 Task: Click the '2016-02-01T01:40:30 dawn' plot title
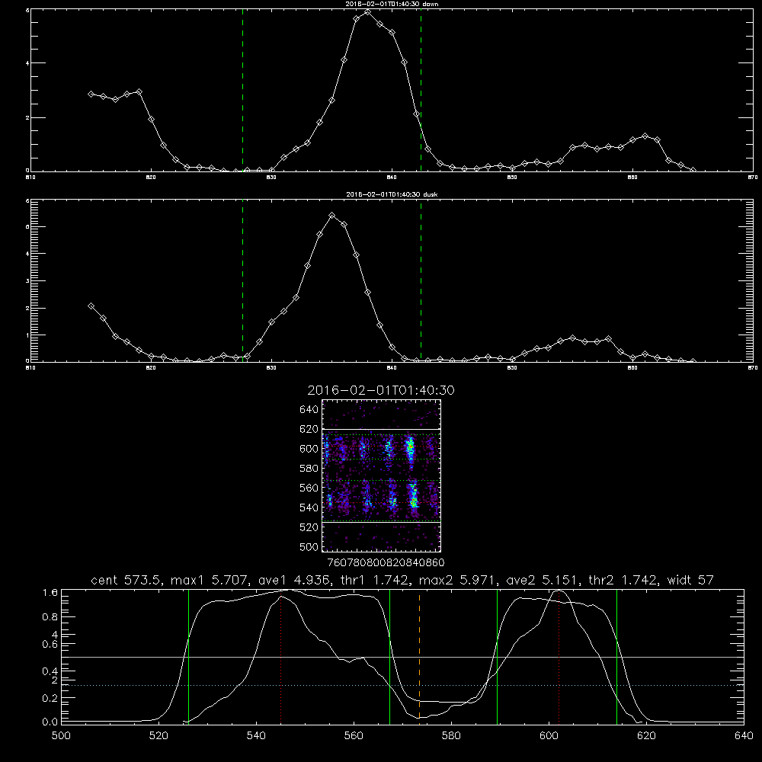pyautogui.click(x=392, y=4)
